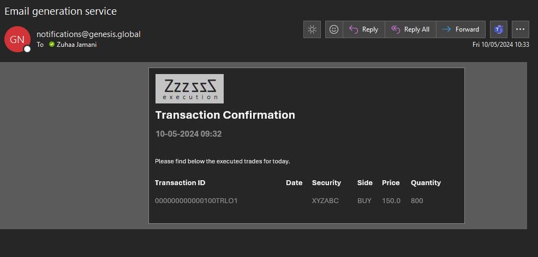The image size is (538, 257).
Task: Click the GN sender avatar
Action: pyautogui.click(x=17, y=39)
